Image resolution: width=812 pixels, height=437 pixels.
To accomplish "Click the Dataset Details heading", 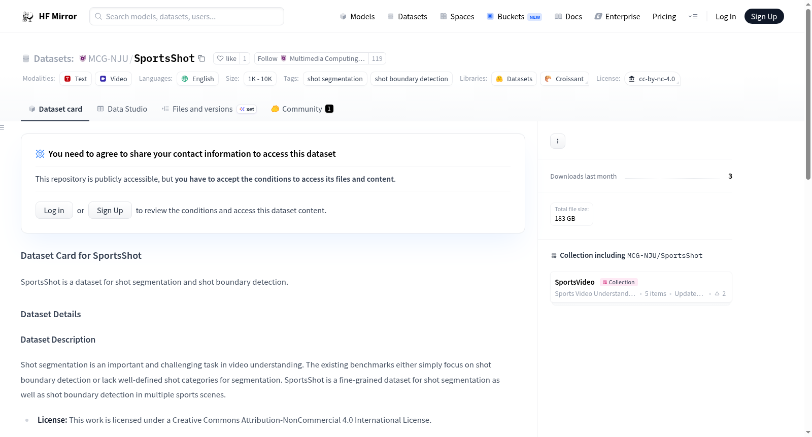I will (51, 314).
